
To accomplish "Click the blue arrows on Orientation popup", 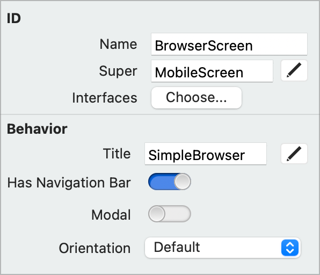I will [290, 248].
